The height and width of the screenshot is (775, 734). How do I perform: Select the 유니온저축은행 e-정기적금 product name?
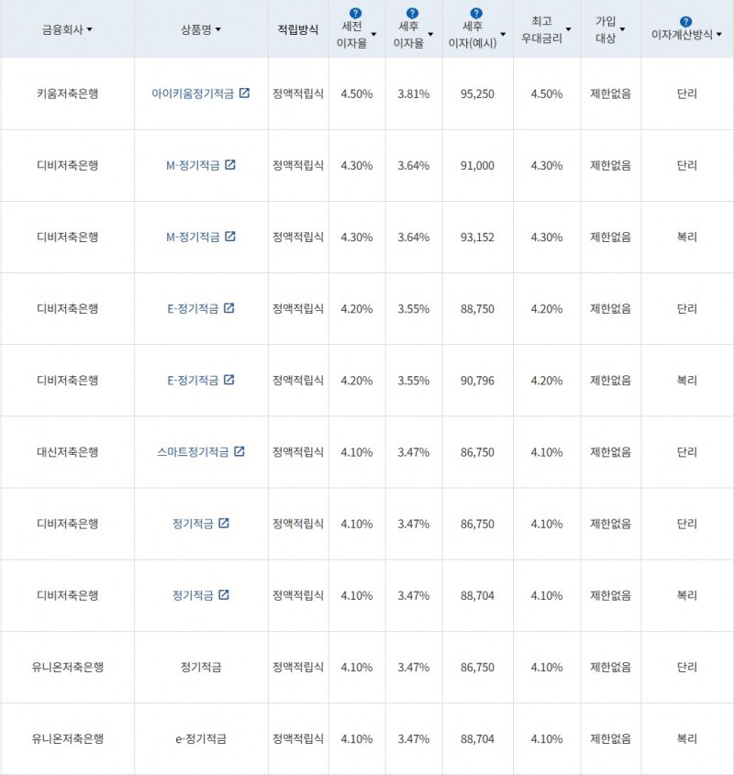click(x=201, y=738)
